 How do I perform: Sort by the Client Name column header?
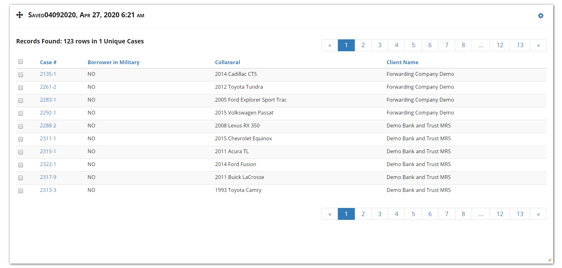coord(402,62)
